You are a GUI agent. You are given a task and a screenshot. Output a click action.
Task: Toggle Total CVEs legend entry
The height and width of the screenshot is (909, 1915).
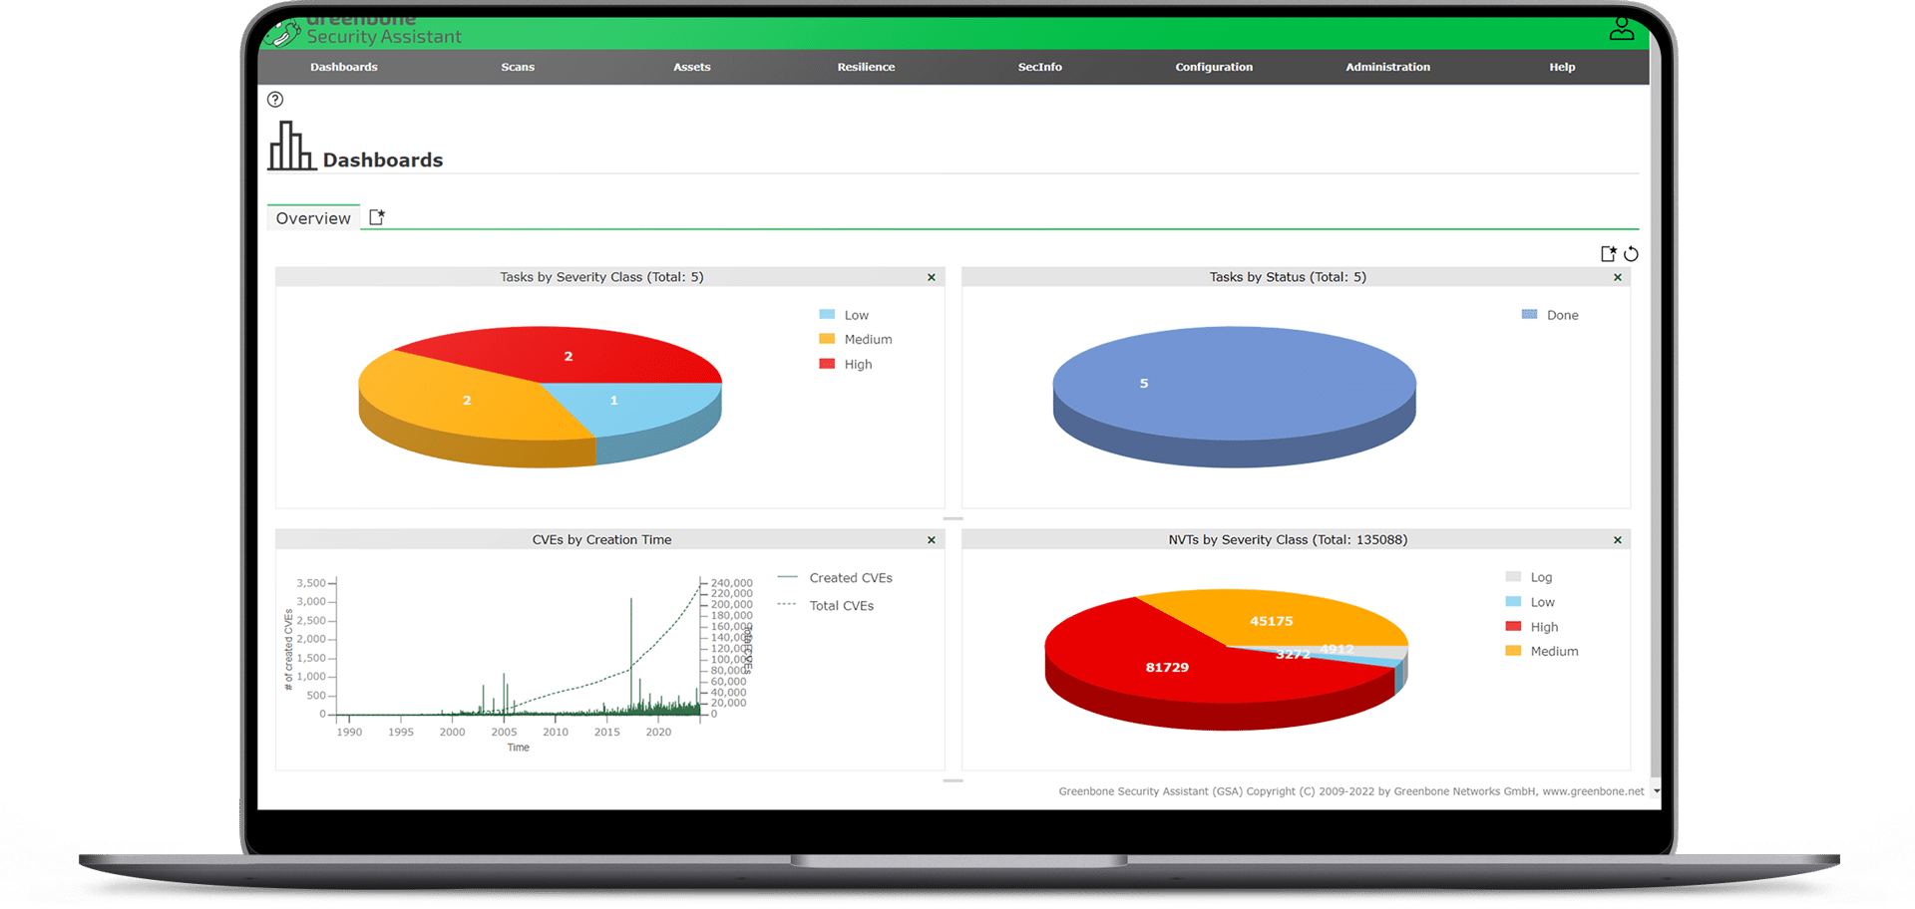click(x=826, y=605)
